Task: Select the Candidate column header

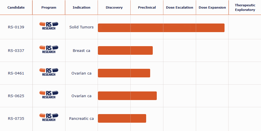Action: (16, 7)
